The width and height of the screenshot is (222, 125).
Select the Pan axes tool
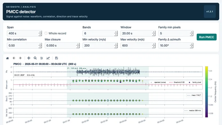click(29, 58)
